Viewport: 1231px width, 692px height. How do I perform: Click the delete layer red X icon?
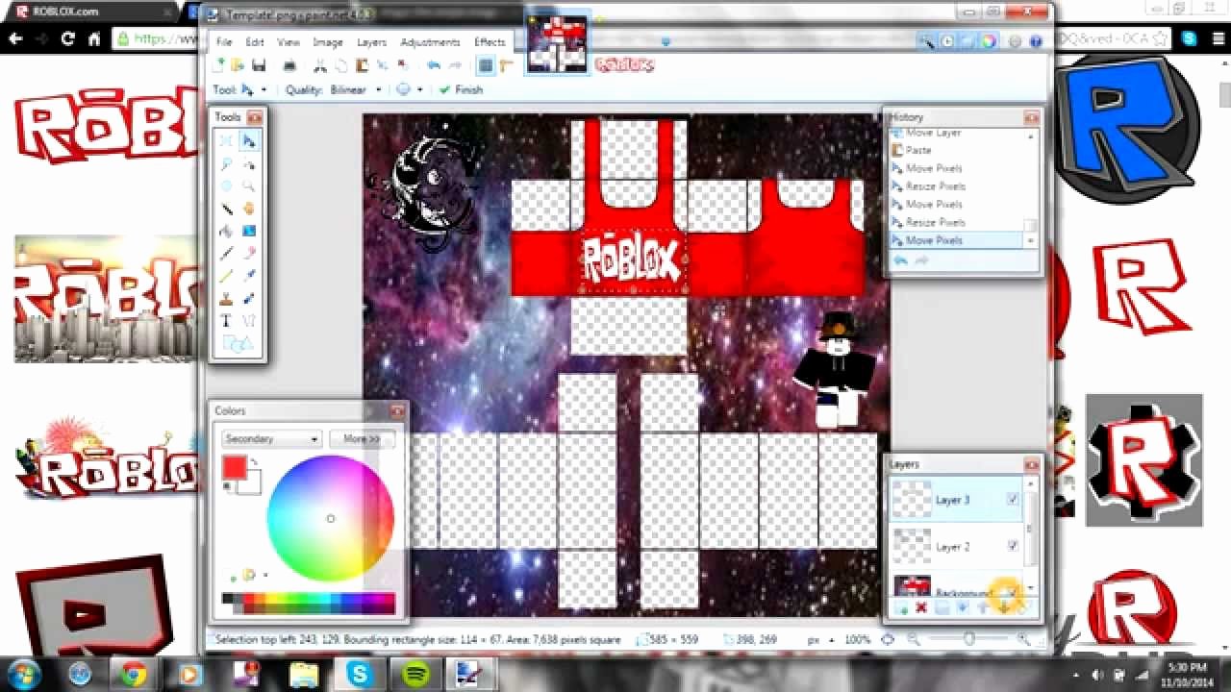pos(921,607)
